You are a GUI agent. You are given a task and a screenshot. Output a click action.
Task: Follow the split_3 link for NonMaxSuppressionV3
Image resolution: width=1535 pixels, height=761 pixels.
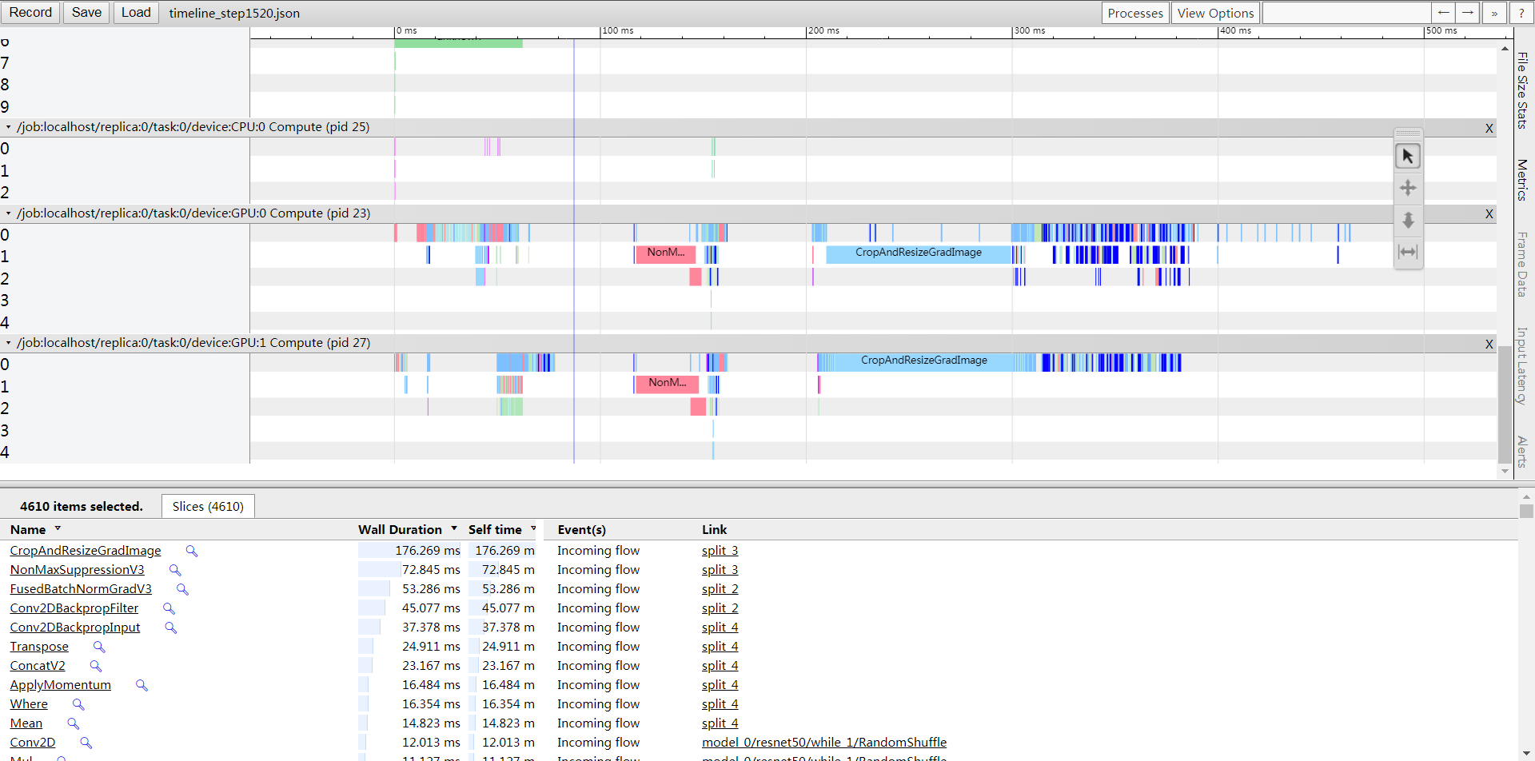click(719, 569)
